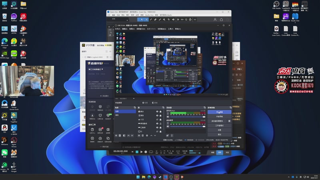Image resolution: width=320 pixels, height=180 pixels.
Task: Toggle the loop button in Studio One transport
Action: point(151,152)
